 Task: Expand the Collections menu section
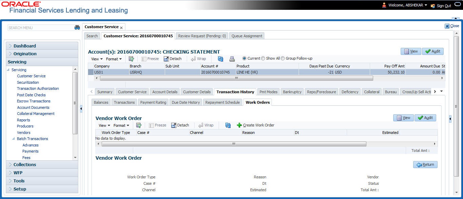(x=24, y=165)
